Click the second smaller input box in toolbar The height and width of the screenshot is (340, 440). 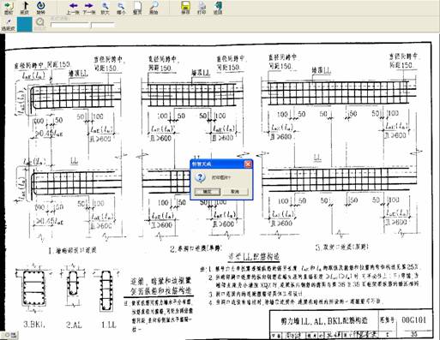(103, 25)
